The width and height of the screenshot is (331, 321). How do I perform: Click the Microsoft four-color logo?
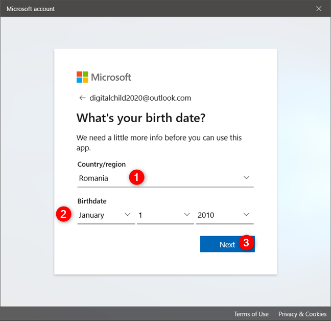82,77
